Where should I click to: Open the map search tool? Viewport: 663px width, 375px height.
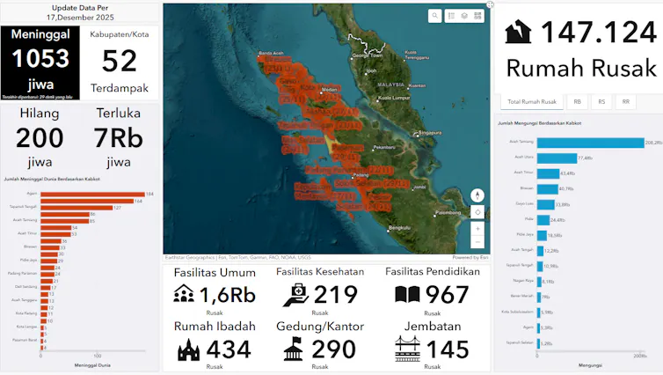click(x=434, y=16)
